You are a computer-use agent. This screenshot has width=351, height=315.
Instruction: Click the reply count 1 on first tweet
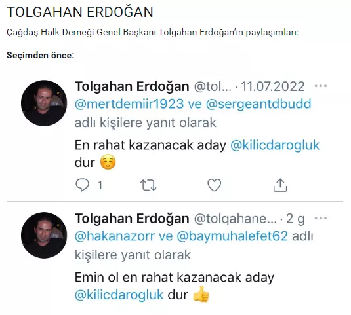100,185
